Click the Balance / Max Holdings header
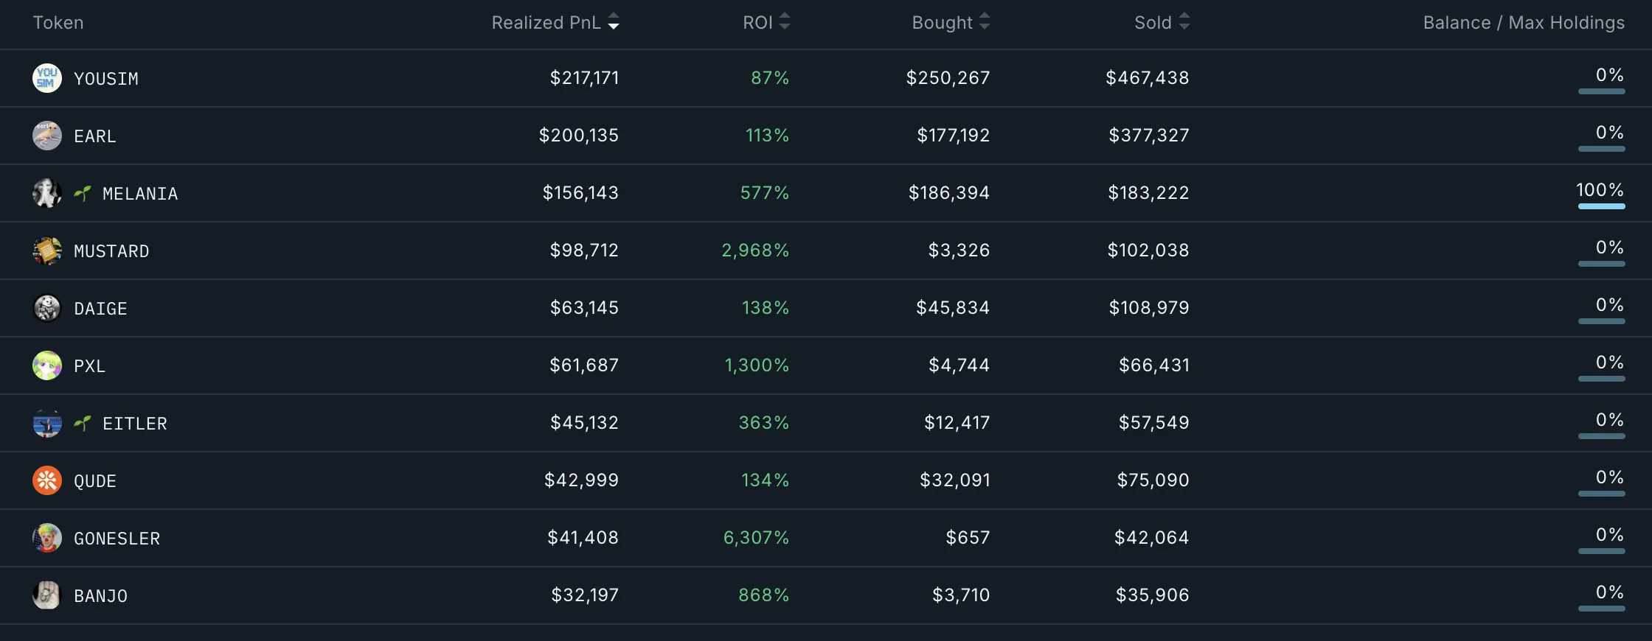 1524,23
